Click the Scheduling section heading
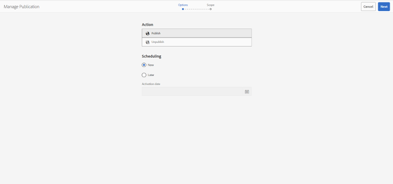 point(151,57)
